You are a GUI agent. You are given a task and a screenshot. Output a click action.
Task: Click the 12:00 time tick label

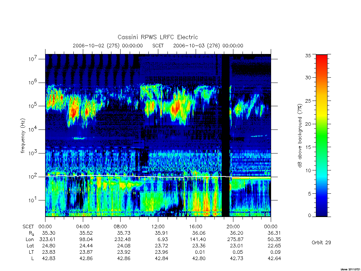coord(158,227)
